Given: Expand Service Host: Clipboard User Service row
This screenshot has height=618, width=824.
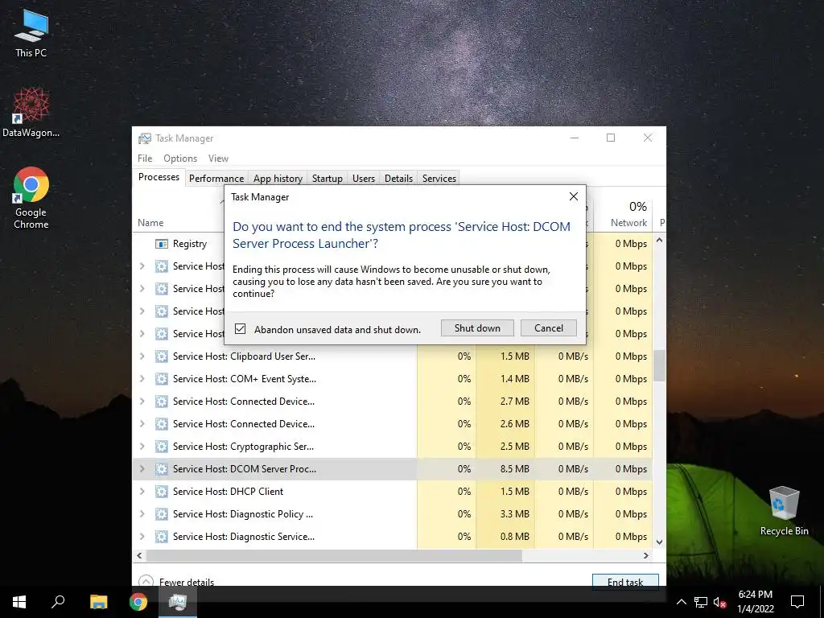Looking at the screenshot, I should click(x=142, y=356).
